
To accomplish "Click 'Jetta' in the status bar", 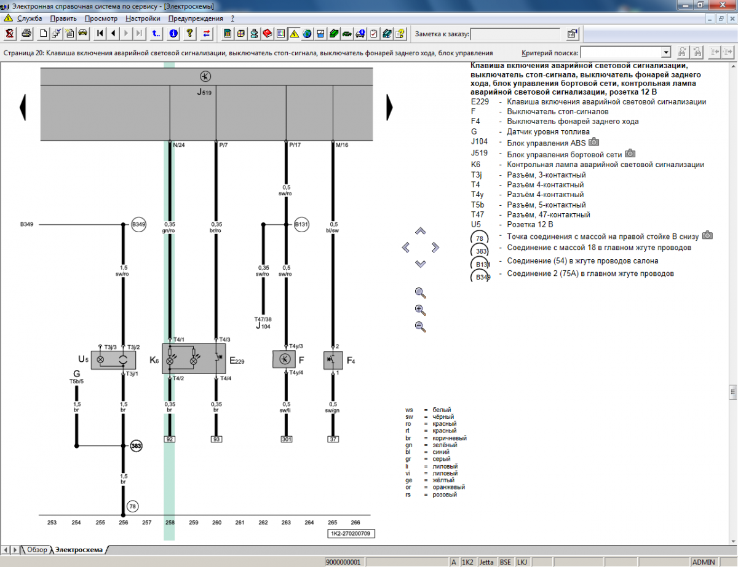I will pyautogui.click(x=486, y=562).
